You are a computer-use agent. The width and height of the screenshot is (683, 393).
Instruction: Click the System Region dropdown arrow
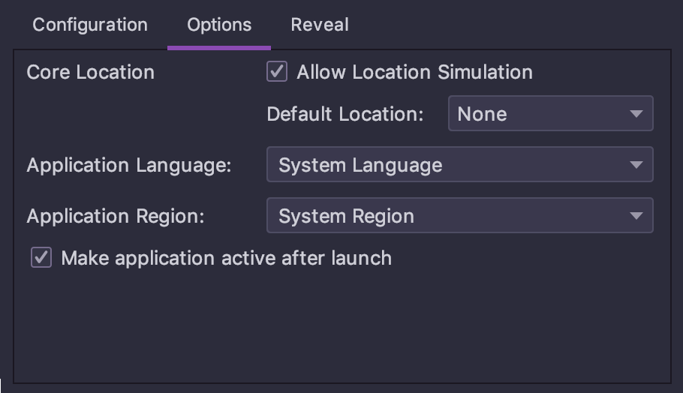[636, 216]
